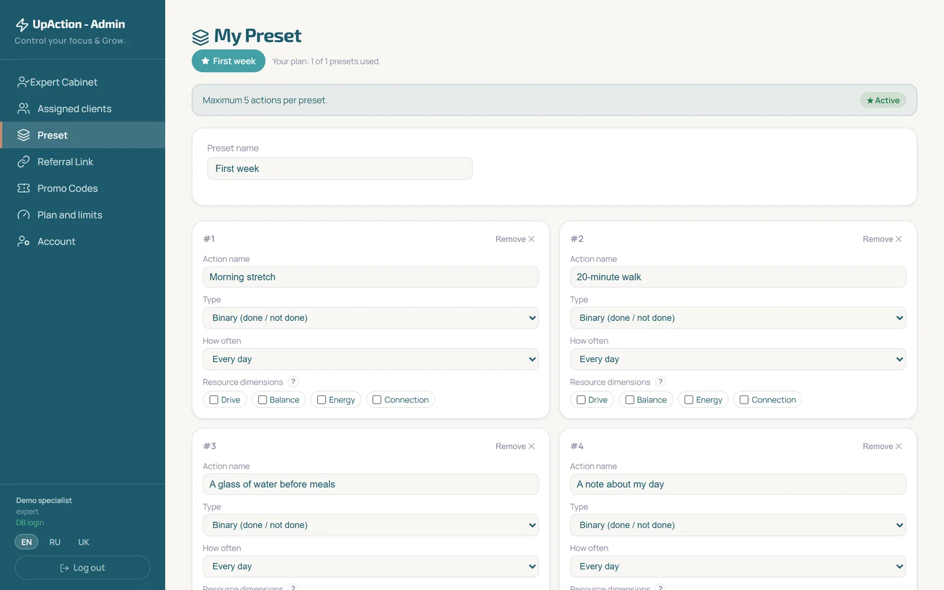
Task: Open the Type dropdown for action #4
Action: click(737, 525)
